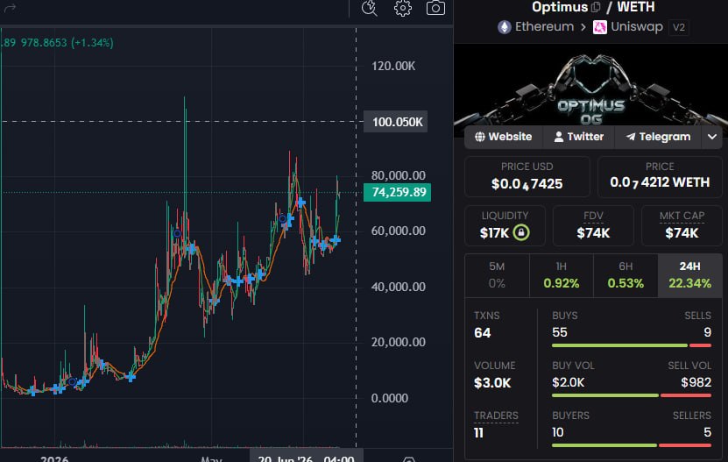Click the VOLUME $3.0K value

pyautogui.click(x=492, y=383)
